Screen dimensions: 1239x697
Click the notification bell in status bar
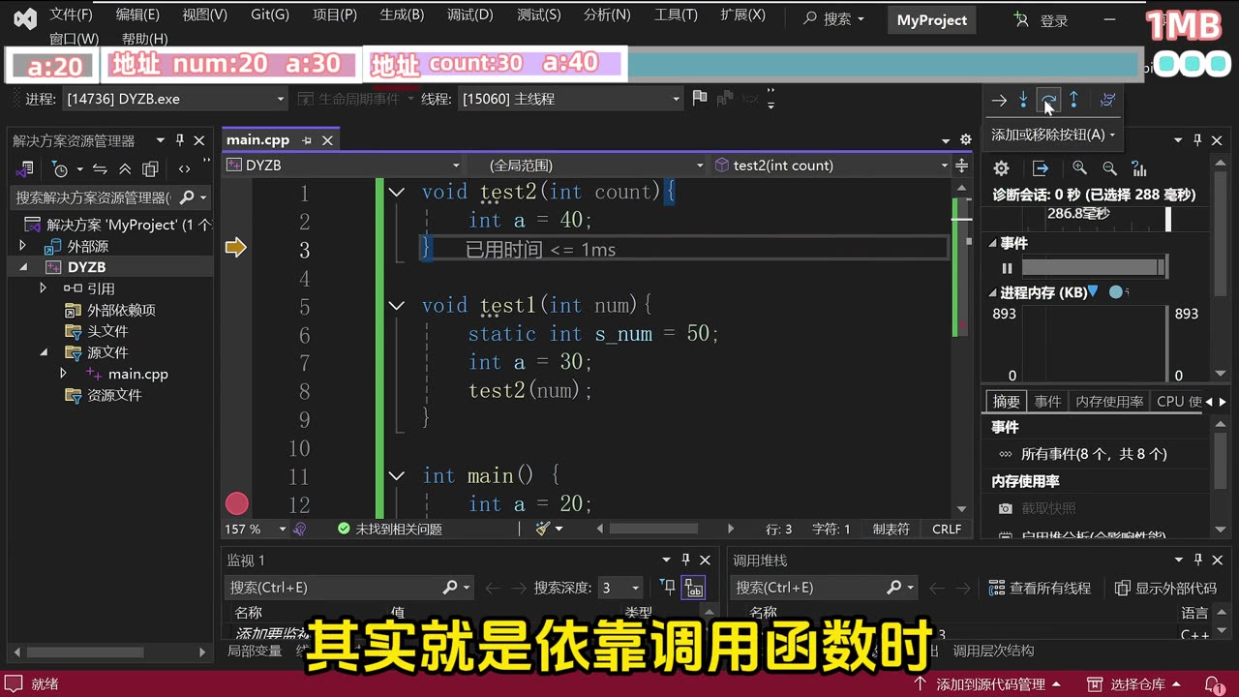pos(1213,684)
